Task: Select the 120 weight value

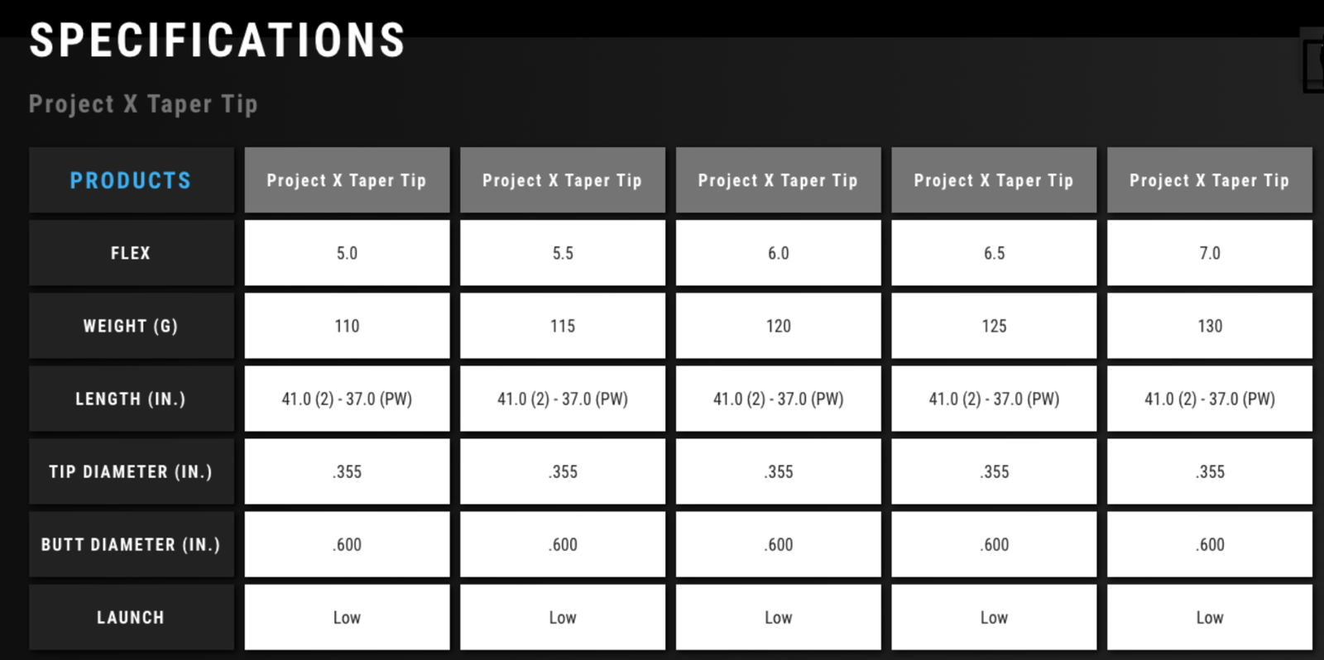Action: pyautogui.click(x=778, y=326)
